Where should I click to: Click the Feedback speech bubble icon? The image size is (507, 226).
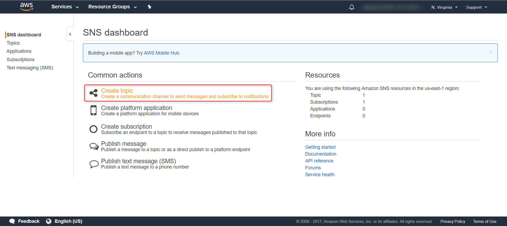click(12, 221)
